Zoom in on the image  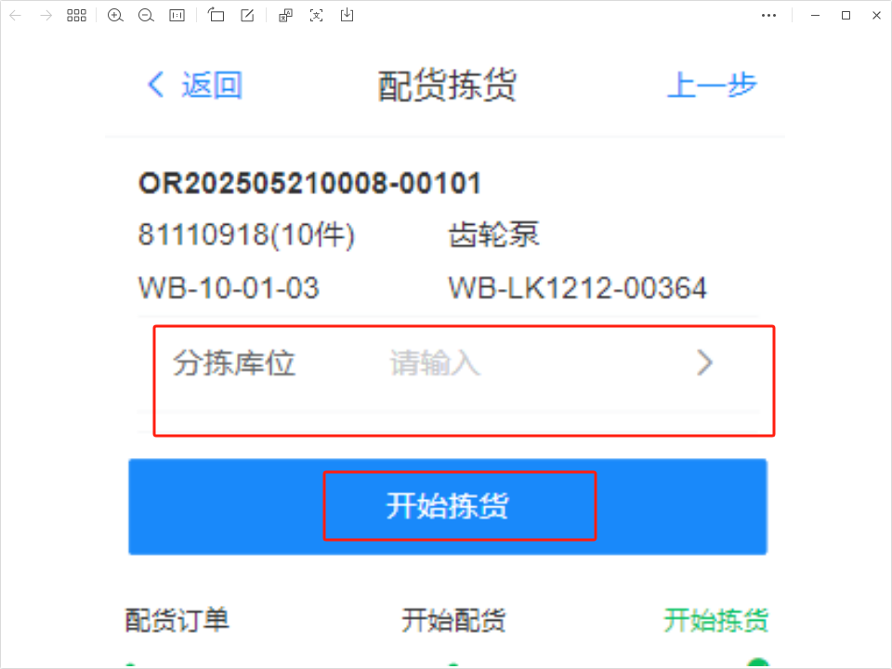[x=115, y=16]
